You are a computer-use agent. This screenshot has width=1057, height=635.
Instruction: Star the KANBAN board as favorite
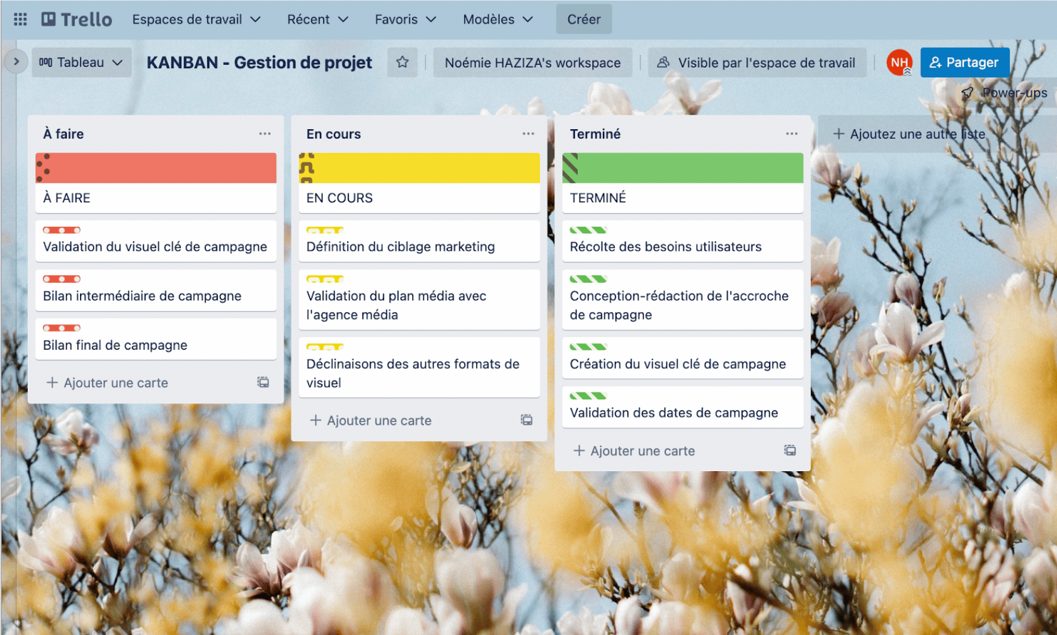point(403,62)
